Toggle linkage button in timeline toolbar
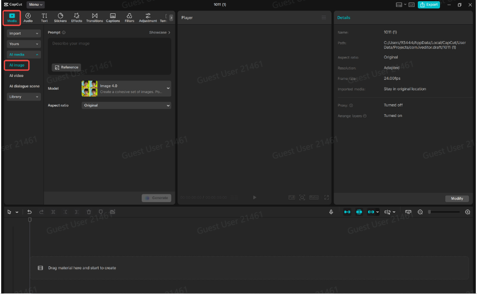 point(371,212)
